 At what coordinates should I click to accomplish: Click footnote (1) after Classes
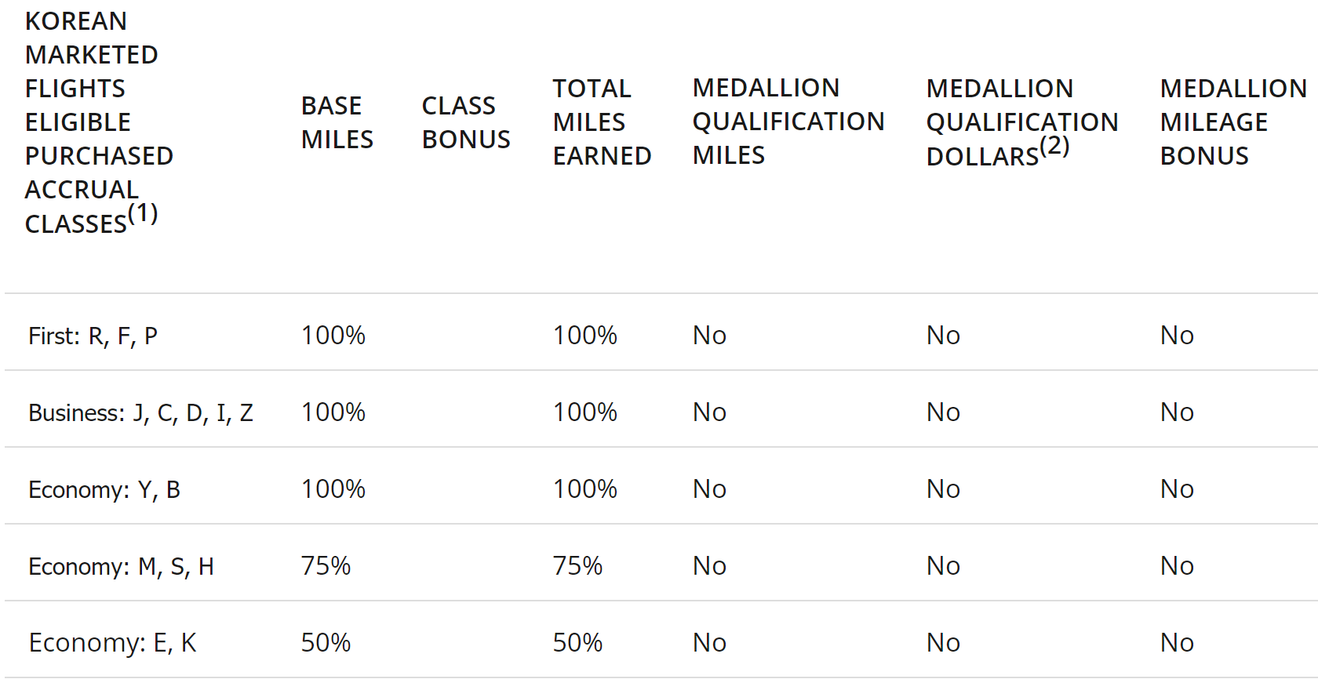[143, 213]
